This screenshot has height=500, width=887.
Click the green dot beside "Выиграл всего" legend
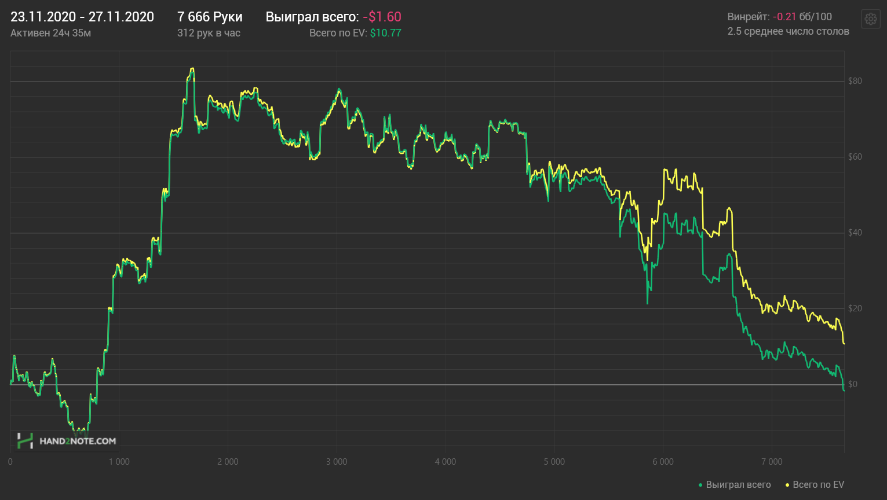pos(700,485)
